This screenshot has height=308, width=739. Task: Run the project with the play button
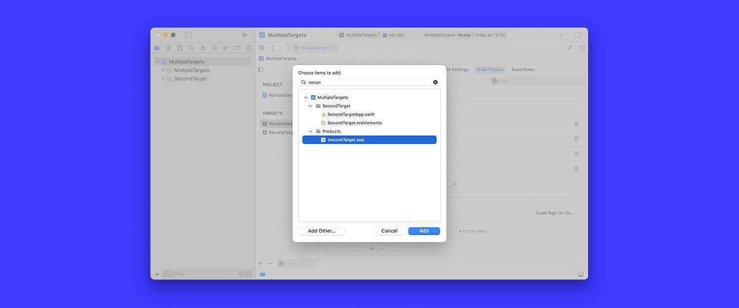[244, 35]
